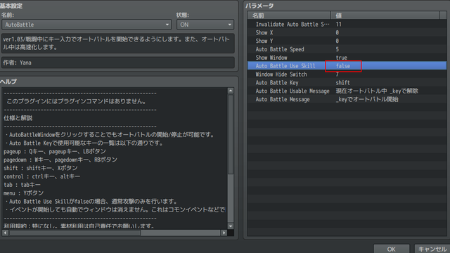This screenshot has height=253, width=450.
Task: Click the 仕様と解説 heading in the help text
Action: click(x=18, y=118)
